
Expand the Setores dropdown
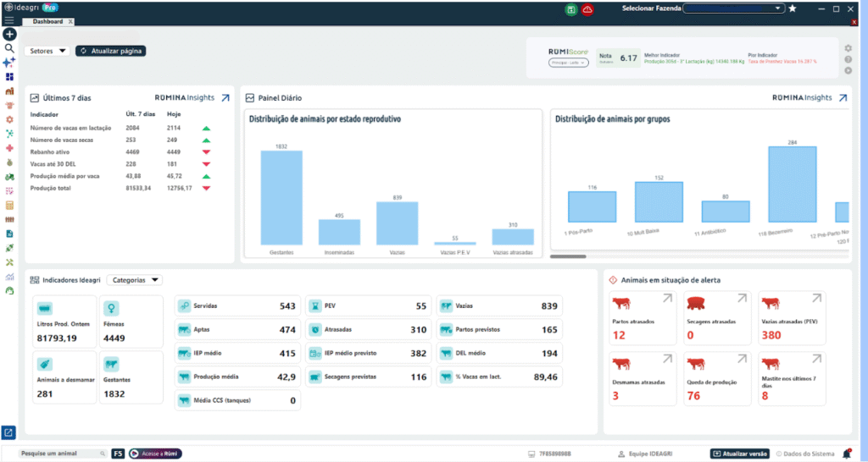pos(47,51)
